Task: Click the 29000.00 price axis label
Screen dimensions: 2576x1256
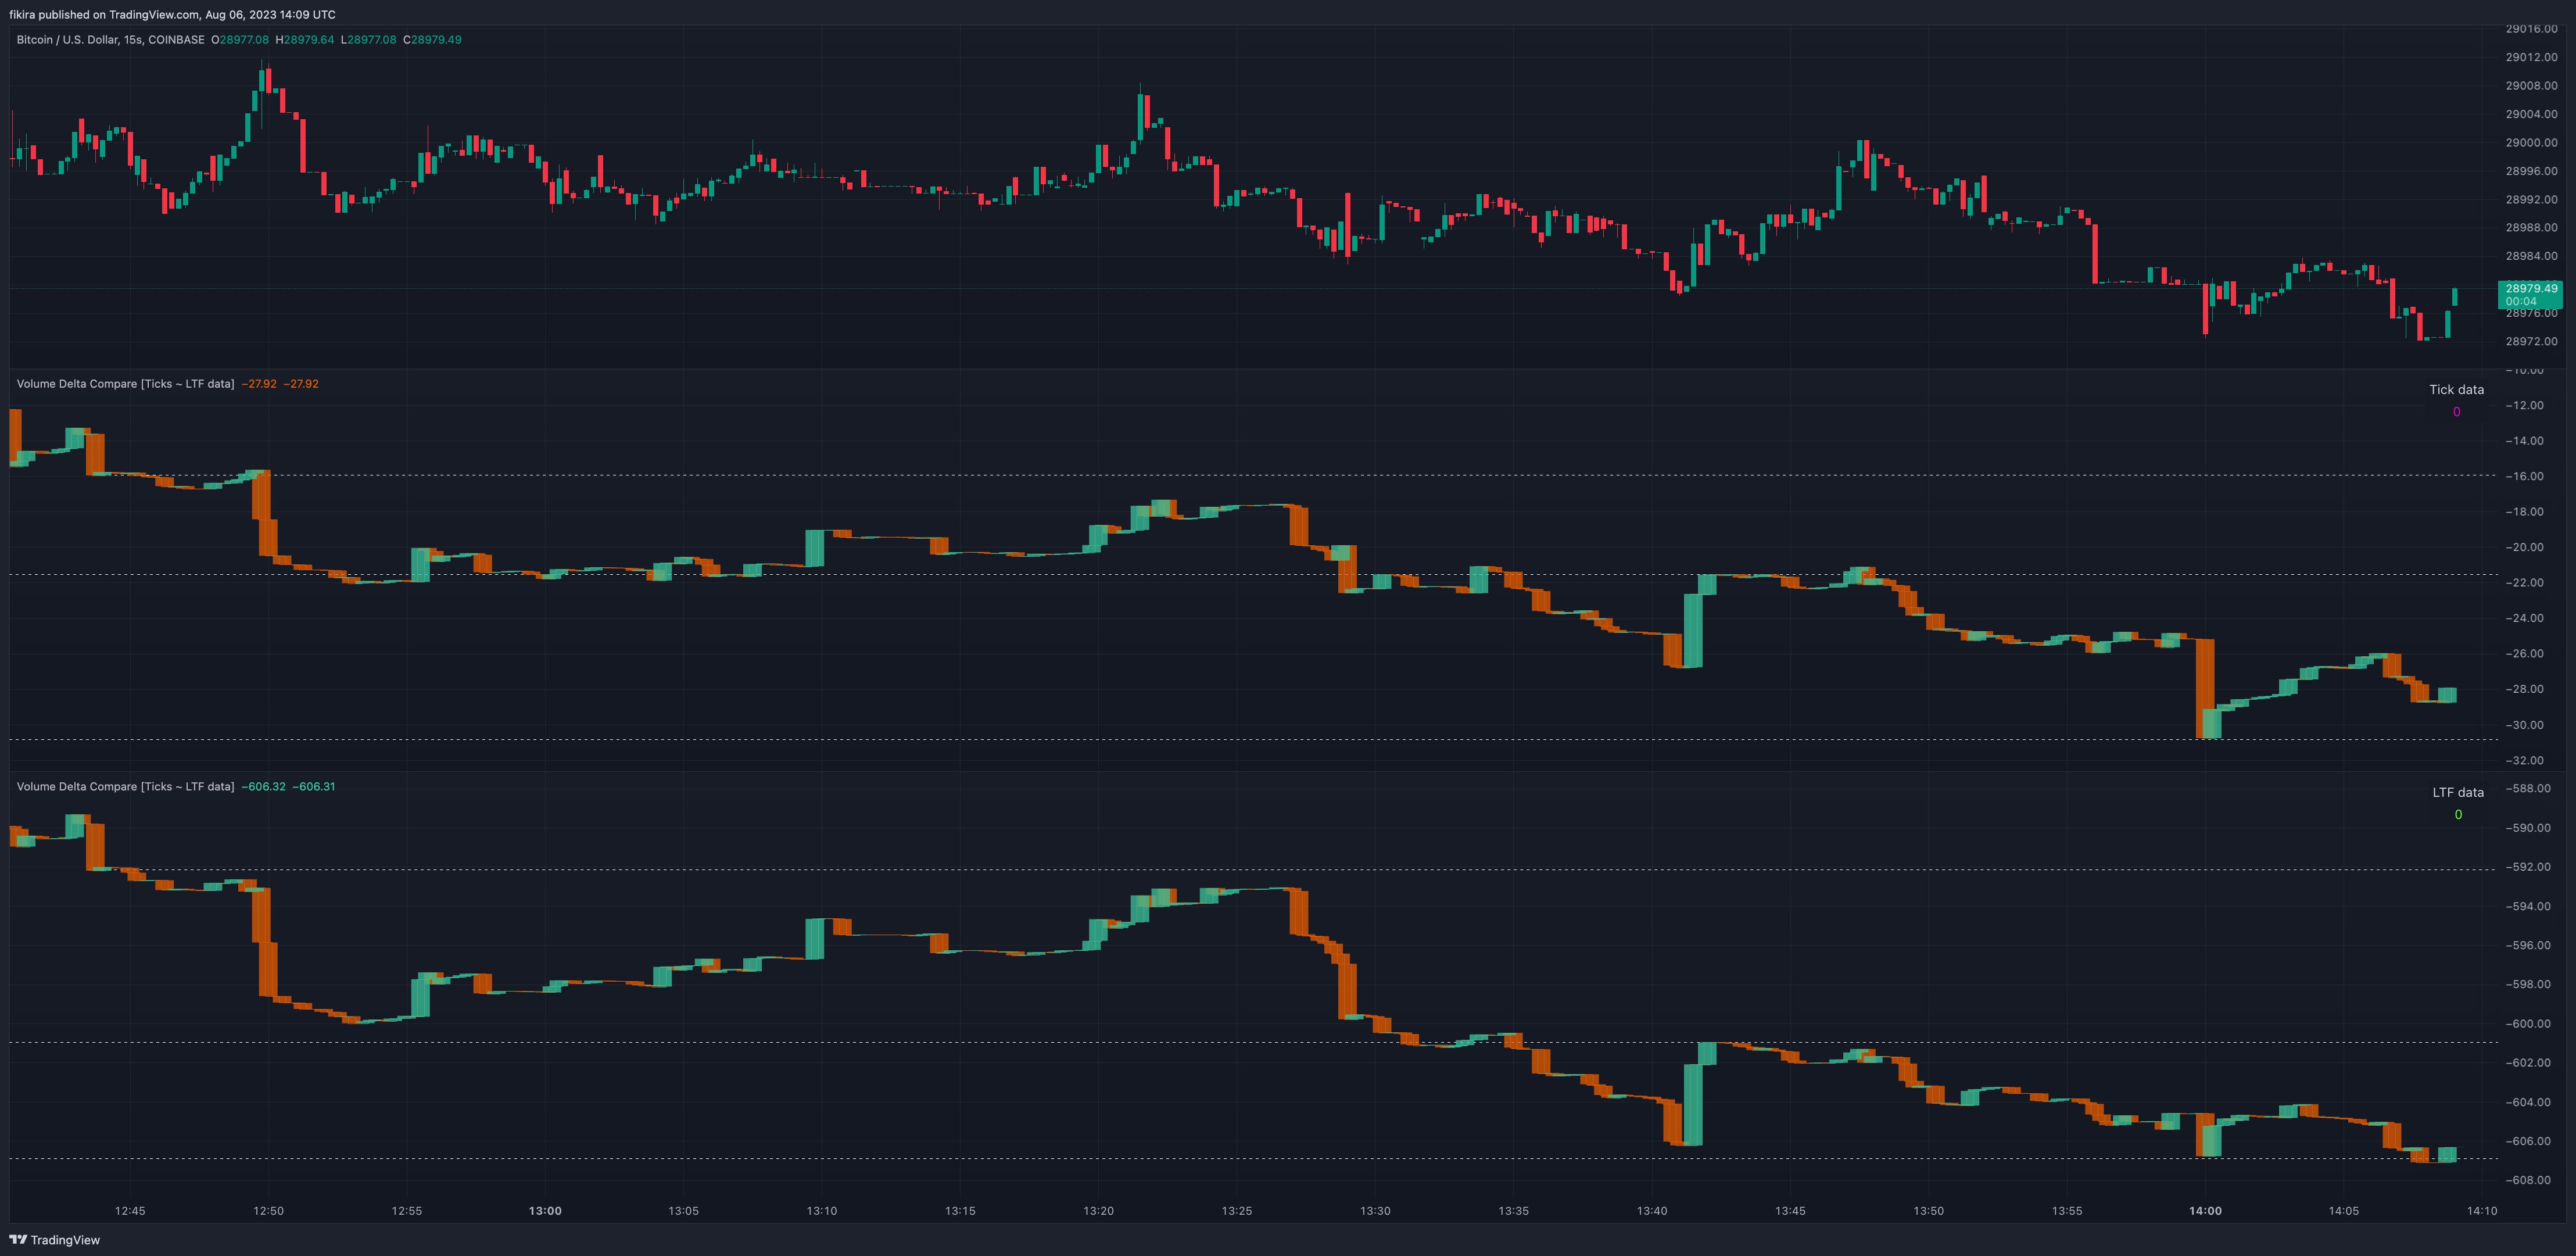Action: tap(2531, 143)
